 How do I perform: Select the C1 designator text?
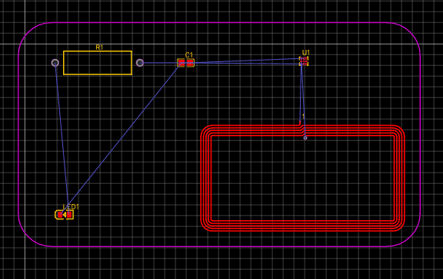[x=189, y=54]
